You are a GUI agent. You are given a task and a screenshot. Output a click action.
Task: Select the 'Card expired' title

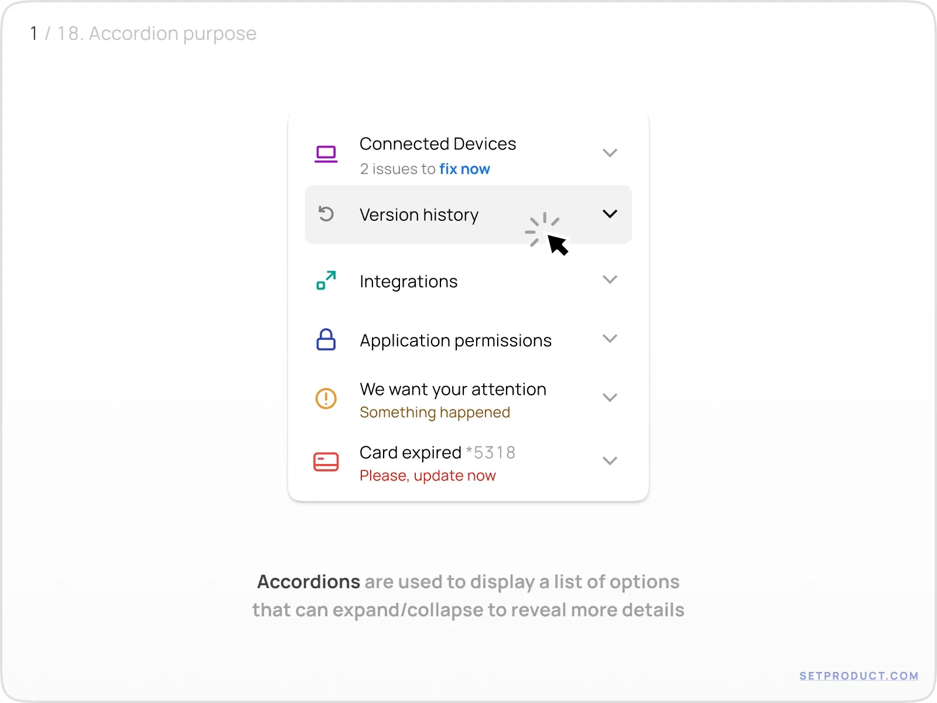[x=411, y=452]
